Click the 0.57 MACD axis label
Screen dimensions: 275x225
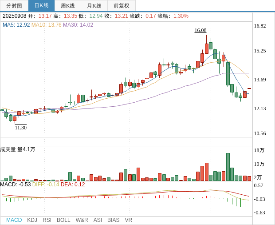click(x=259, y=185)
